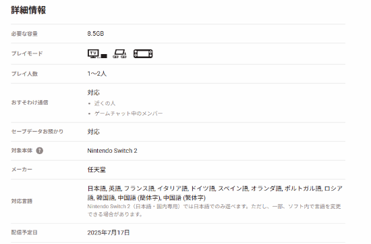Click the handheld mode console icon
The height and width of the screenshot is (244, 371).
point(143,53)
